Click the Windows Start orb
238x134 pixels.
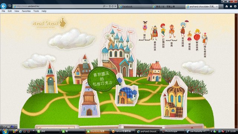(x=5, y=131)
